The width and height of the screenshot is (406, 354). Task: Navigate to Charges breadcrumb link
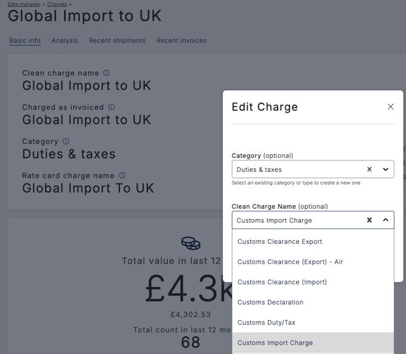click(x=57, y=4)
